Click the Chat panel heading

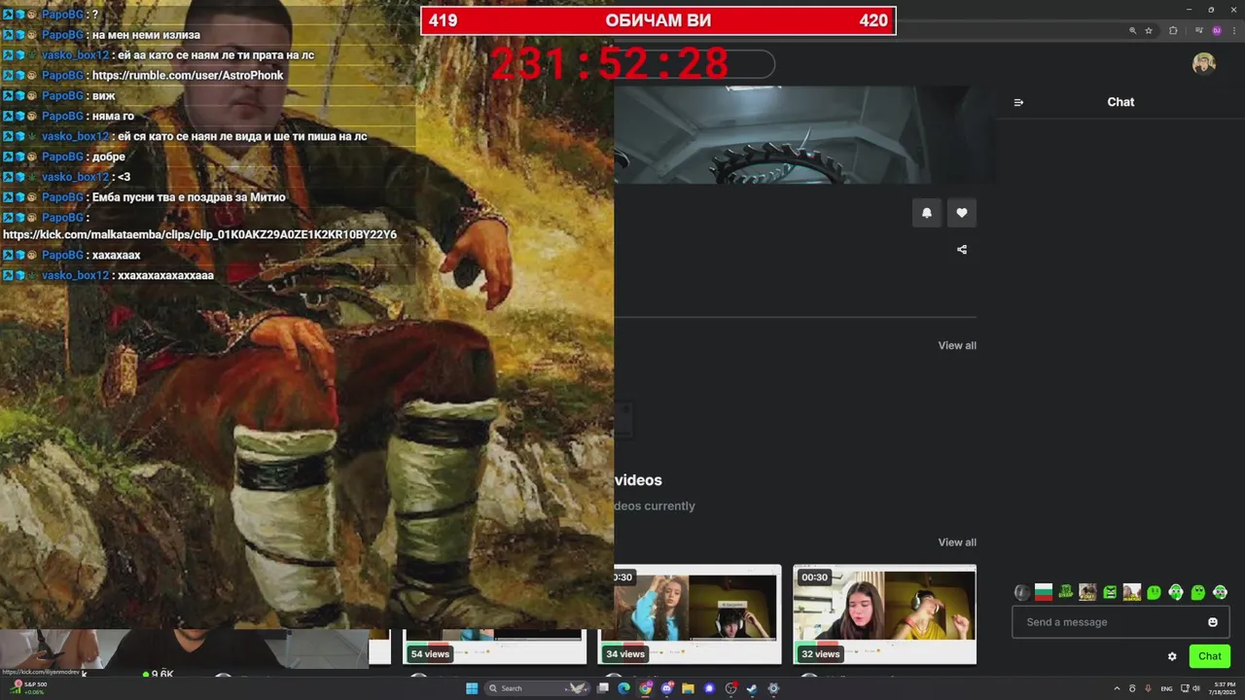coord(1120,102)
